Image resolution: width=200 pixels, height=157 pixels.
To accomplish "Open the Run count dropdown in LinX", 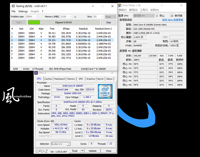I will tap(102, 17).
